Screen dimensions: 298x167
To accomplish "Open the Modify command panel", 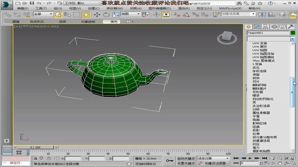I will pos(257,27).
